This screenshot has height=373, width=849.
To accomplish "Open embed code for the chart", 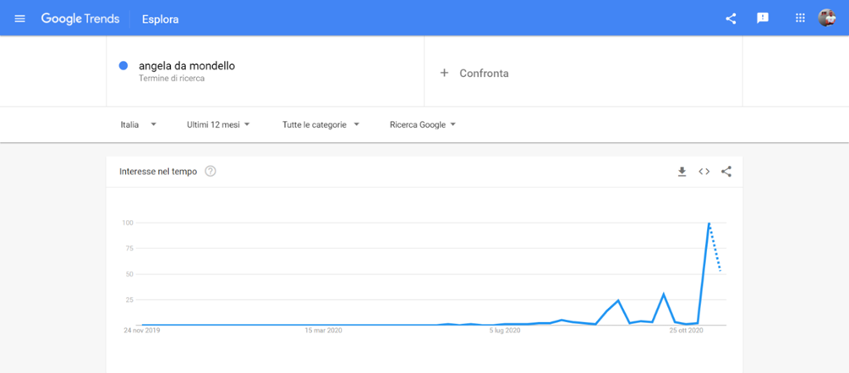I will [704, 172].
